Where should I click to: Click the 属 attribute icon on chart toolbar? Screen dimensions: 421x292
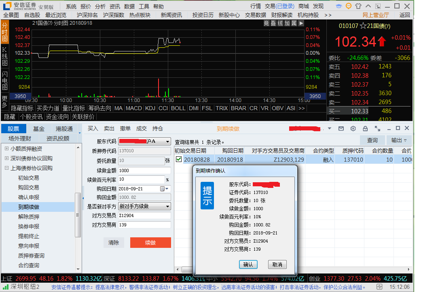(294, 23)
